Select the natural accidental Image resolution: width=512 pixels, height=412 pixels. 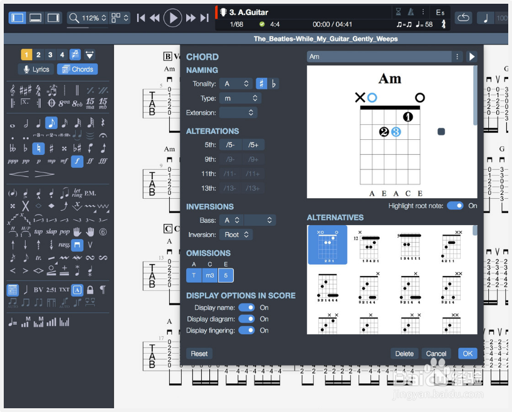click(38, 149)
